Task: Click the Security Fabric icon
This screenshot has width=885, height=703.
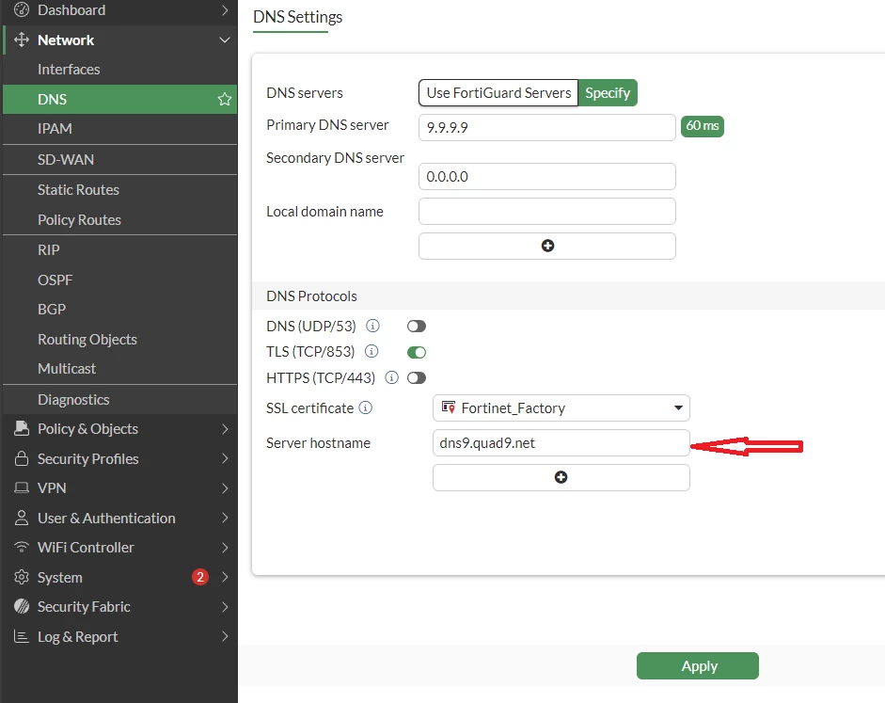Action: pos(22,606)
